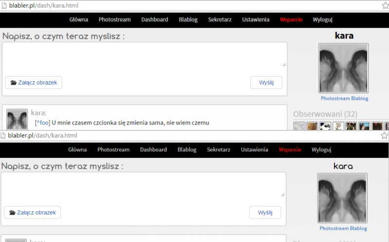Open Główna in the lower navigation bar
Screen dimensions: 389x242
click(x=77, y=149)
